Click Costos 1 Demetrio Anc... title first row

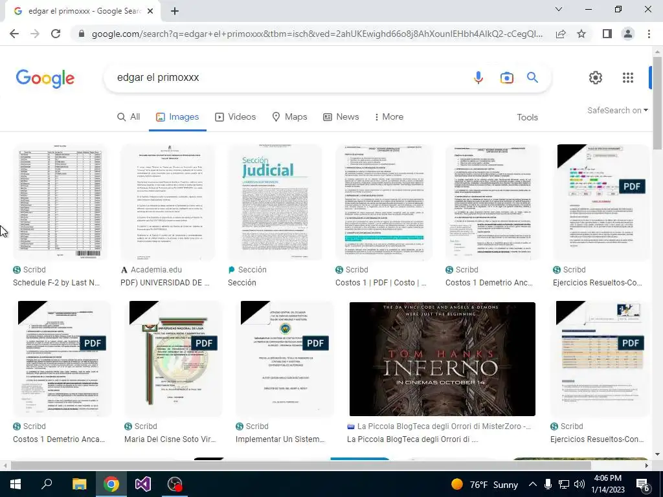click(489, 283)
